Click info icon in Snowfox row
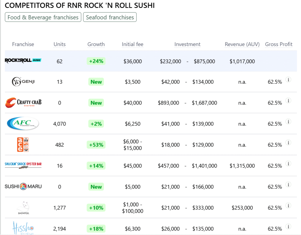Viewport: 301px width, 235px height. [x=288, y=205]
